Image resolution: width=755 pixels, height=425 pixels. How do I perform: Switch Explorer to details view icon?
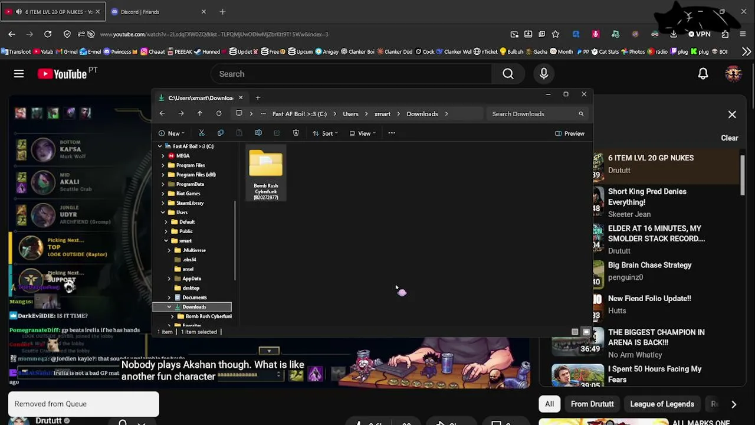[575, 332]
